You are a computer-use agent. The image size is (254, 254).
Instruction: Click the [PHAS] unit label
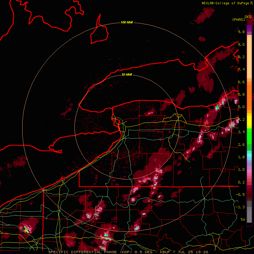pos(238,20)
